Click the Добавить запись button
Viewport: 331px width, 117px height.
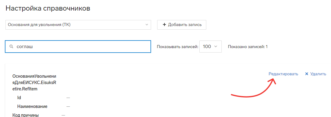181,25
